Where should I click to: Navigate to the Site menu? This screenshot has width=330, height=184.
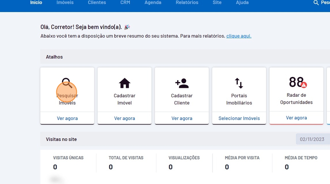pyautogui.click(x=217, y=3)
